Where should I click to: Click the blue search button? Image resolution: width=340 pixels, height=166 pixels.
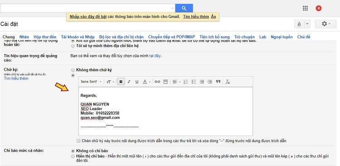[x=184, y=8]
